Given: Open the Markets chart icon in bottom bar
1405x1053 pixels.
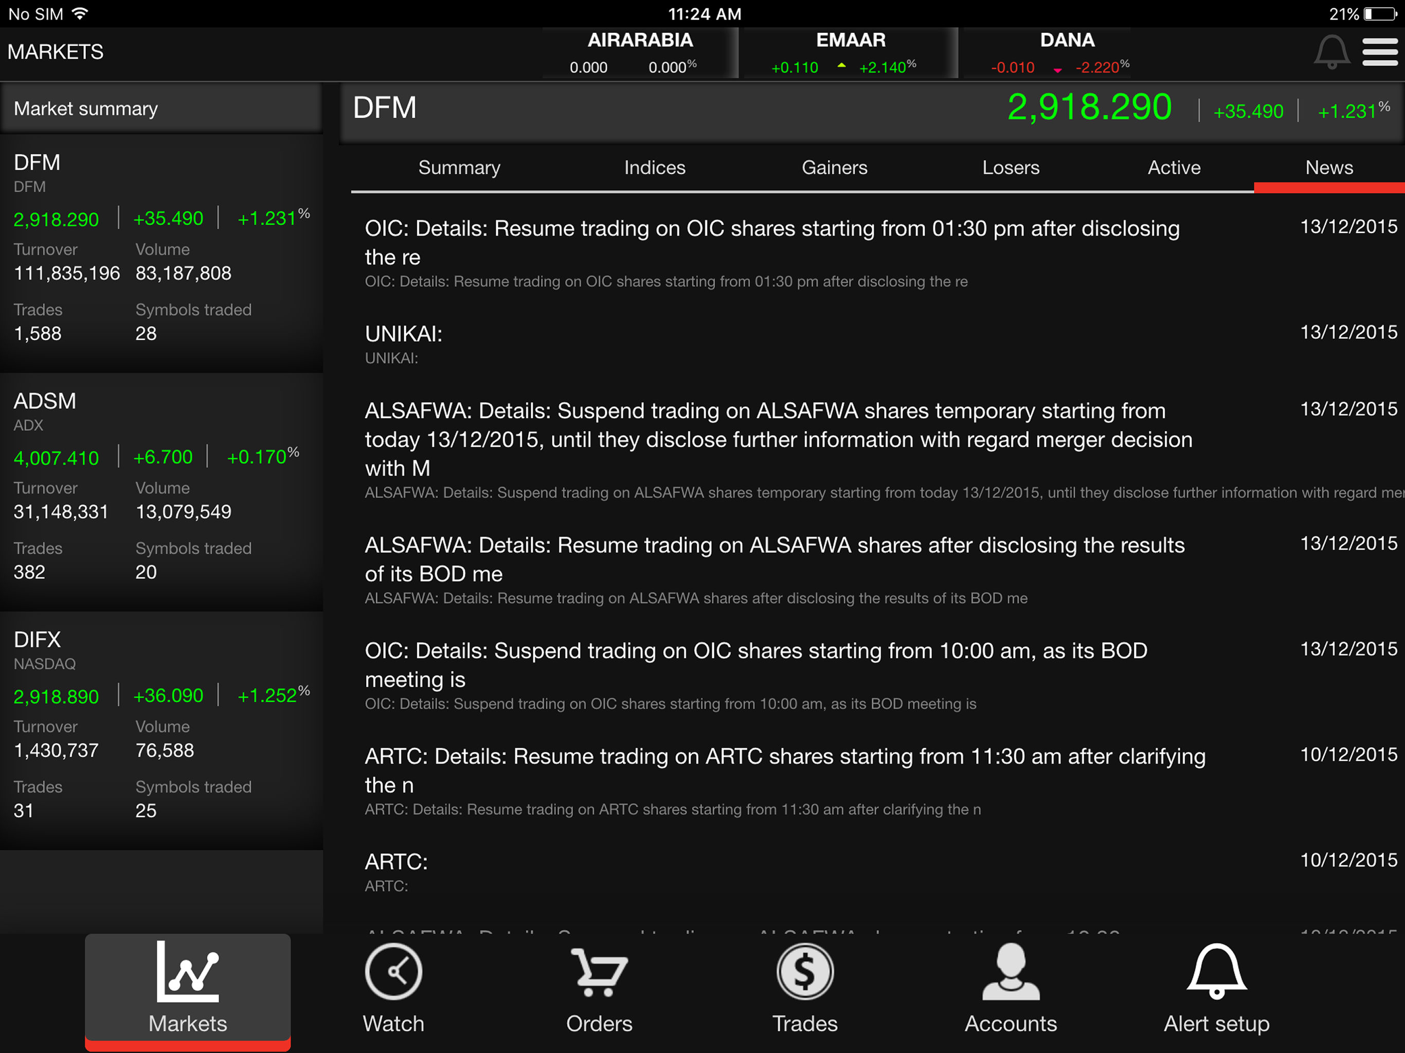Looking at the screenshot, I should [187, 971].
